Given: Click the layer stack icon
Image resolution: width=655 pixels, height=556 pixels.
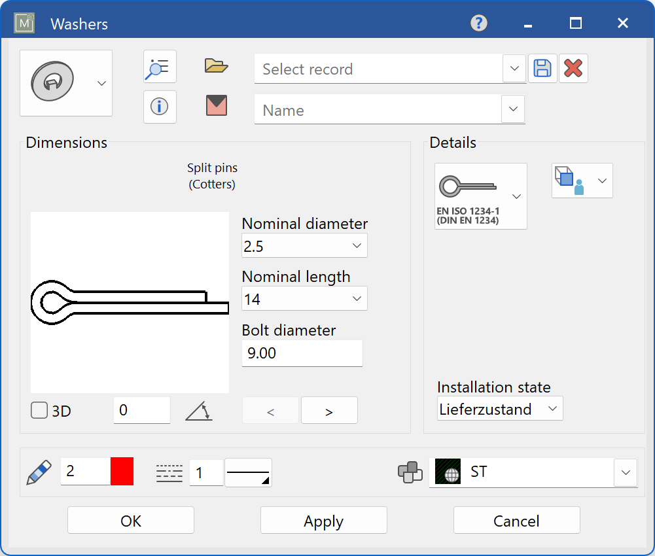Looking at the screenshot, I should (410, 472).
